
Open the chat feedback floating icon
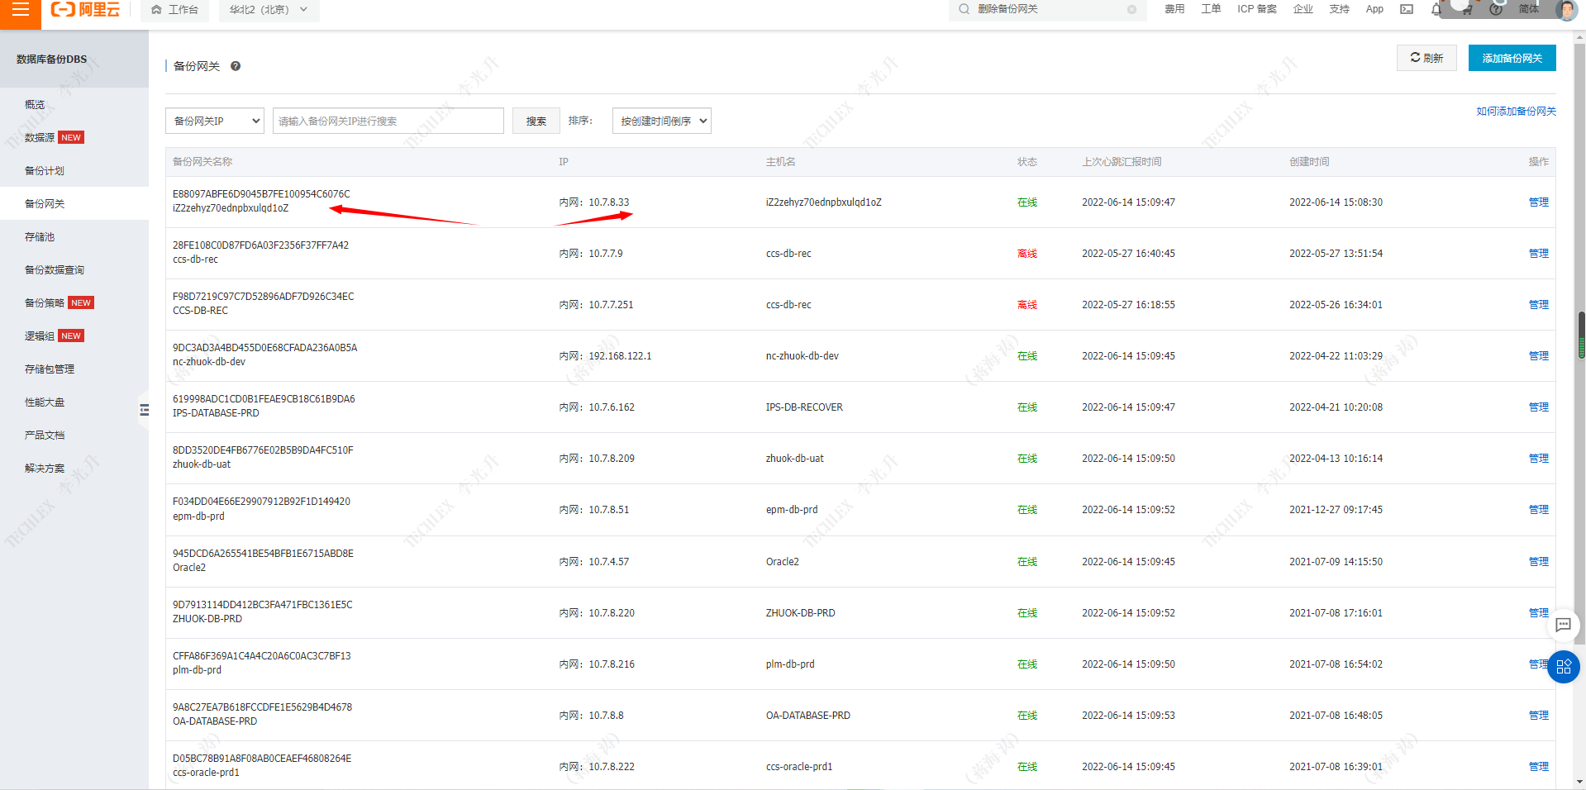click(x=1563, y=625)
